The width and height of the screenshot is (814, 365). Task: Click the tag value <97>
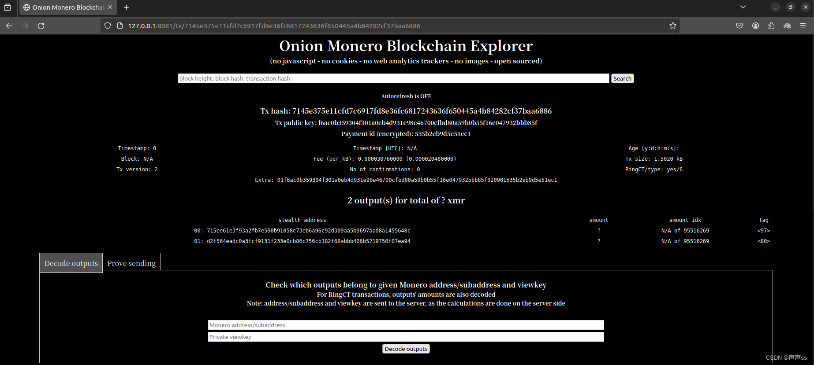(764, 231)
